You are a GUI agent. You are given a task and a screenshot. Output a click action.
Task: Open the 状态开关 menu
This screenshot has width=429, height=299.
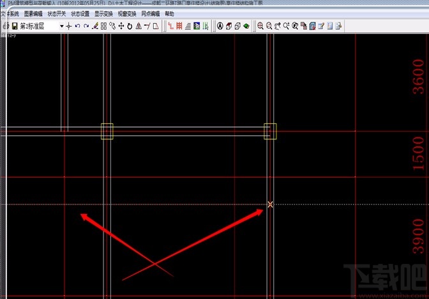[57, 13]
